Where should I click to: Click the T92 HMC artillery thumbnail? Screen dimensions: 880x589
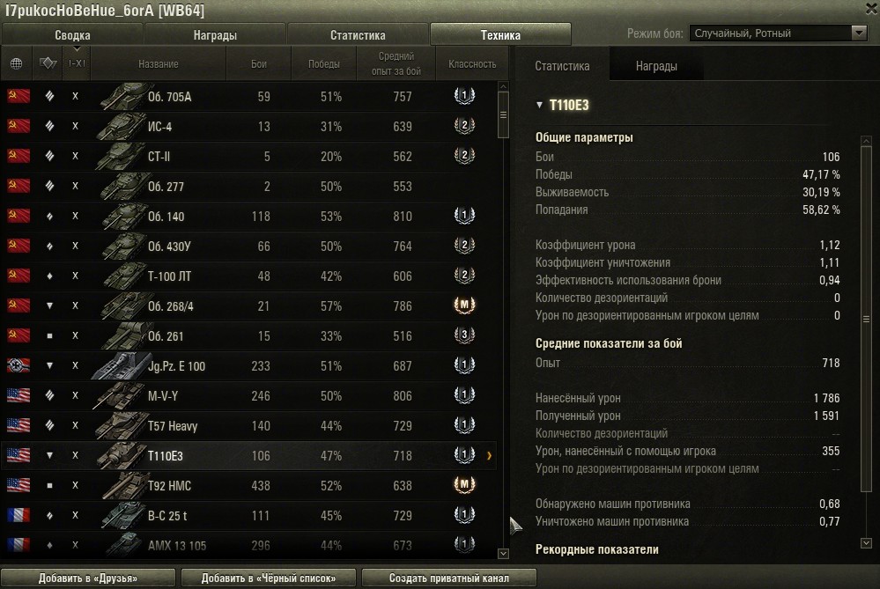click(122, 486)
